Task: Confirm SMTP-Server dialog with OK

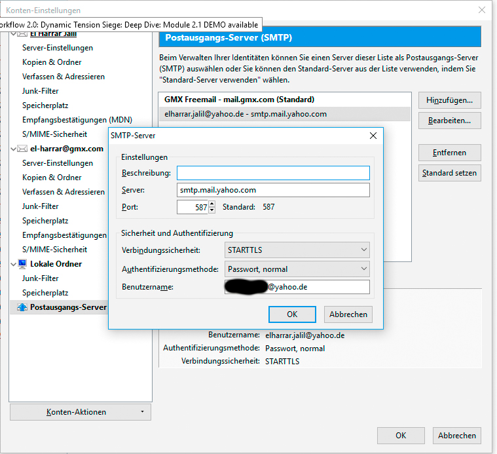Action: [x=292, y=314]
